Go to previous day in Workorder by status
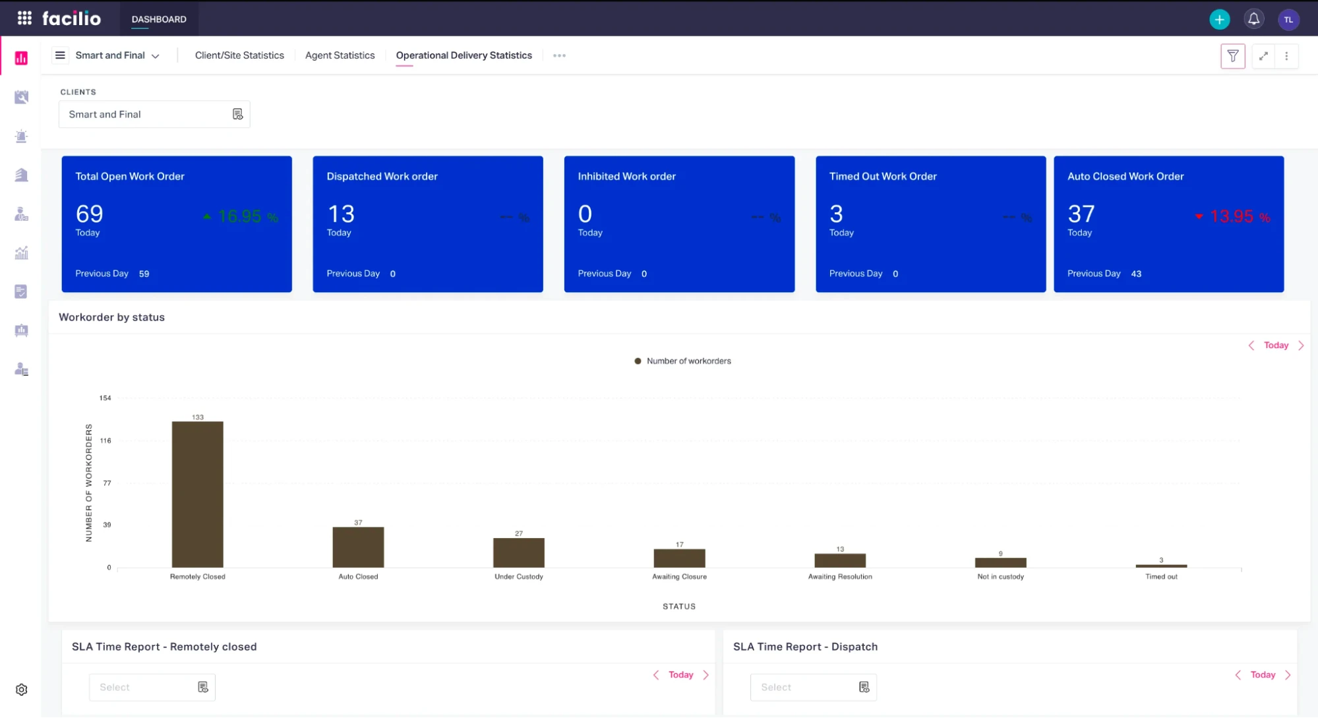This screenshot has height=718, width=1318. (x=1251, y=345)
